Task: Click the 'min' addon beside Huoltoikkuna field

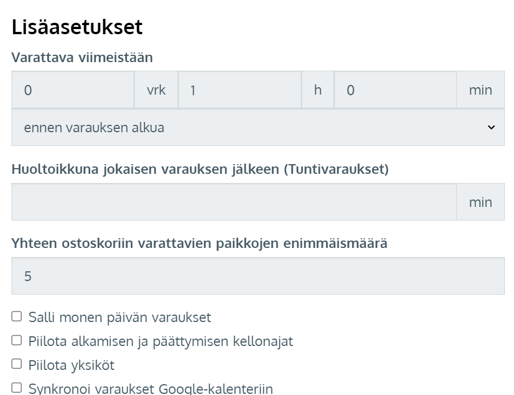Action: [x=480, y=202]
